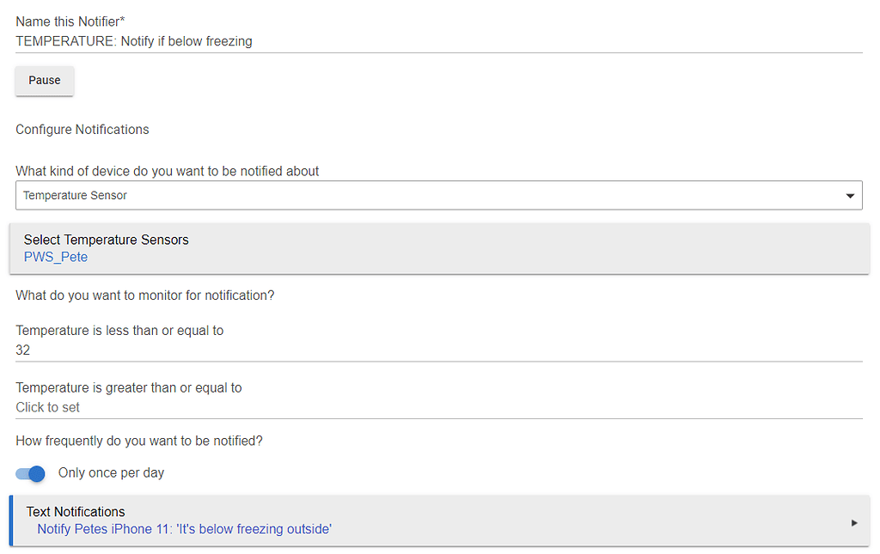
Task: Click the Configure Notifications heading
Action: click(x=82, y=130)
